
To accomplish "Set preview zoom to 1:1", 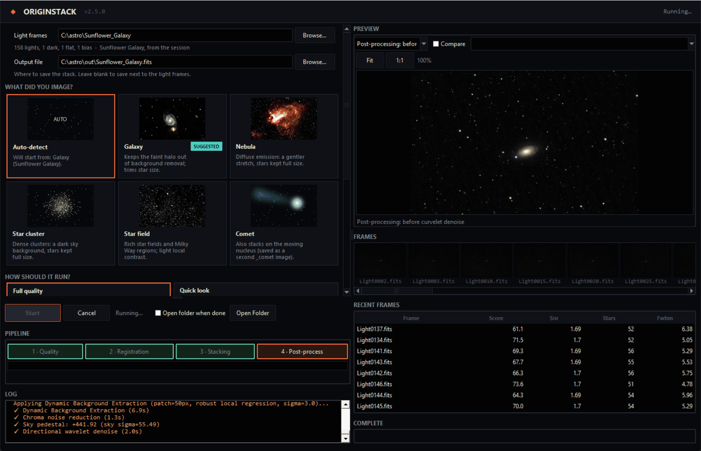I will [x=400, y=60].
